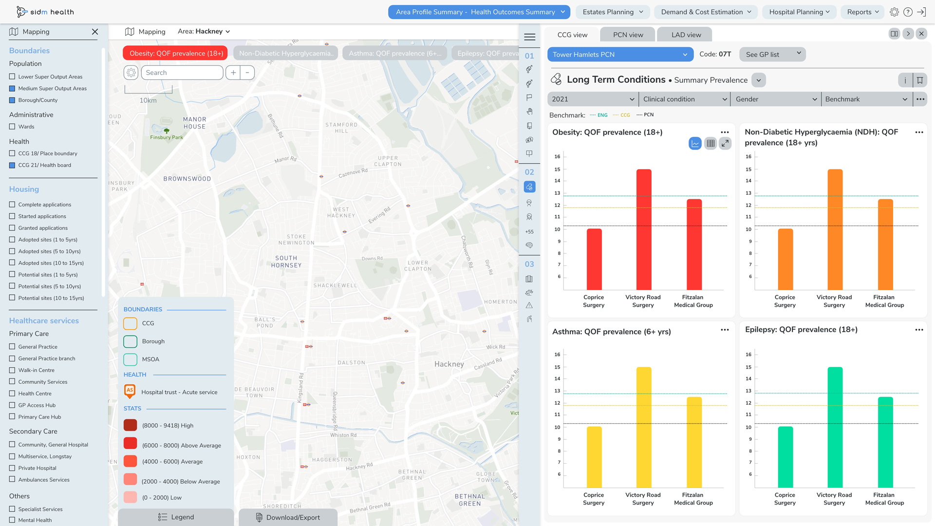Open the Tower Hamlets PCN dropdown
The width and height of the screenshot is (935, 526).
pos(620,55)
